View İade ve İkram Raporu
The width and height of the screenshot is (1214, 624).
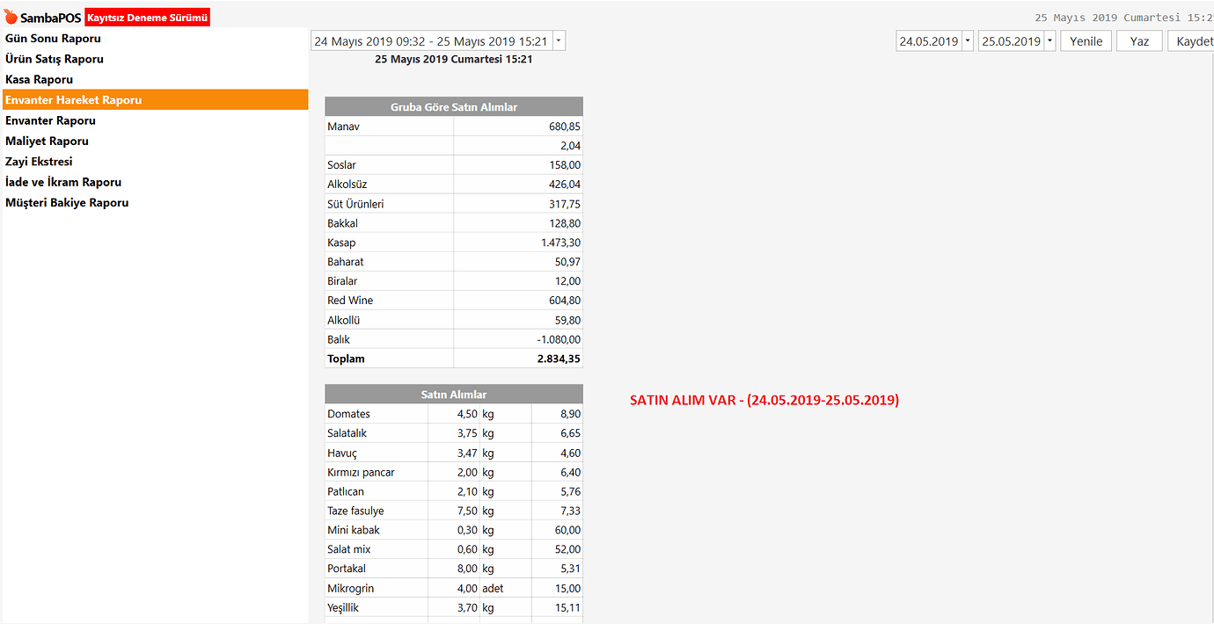coord(63,182)
